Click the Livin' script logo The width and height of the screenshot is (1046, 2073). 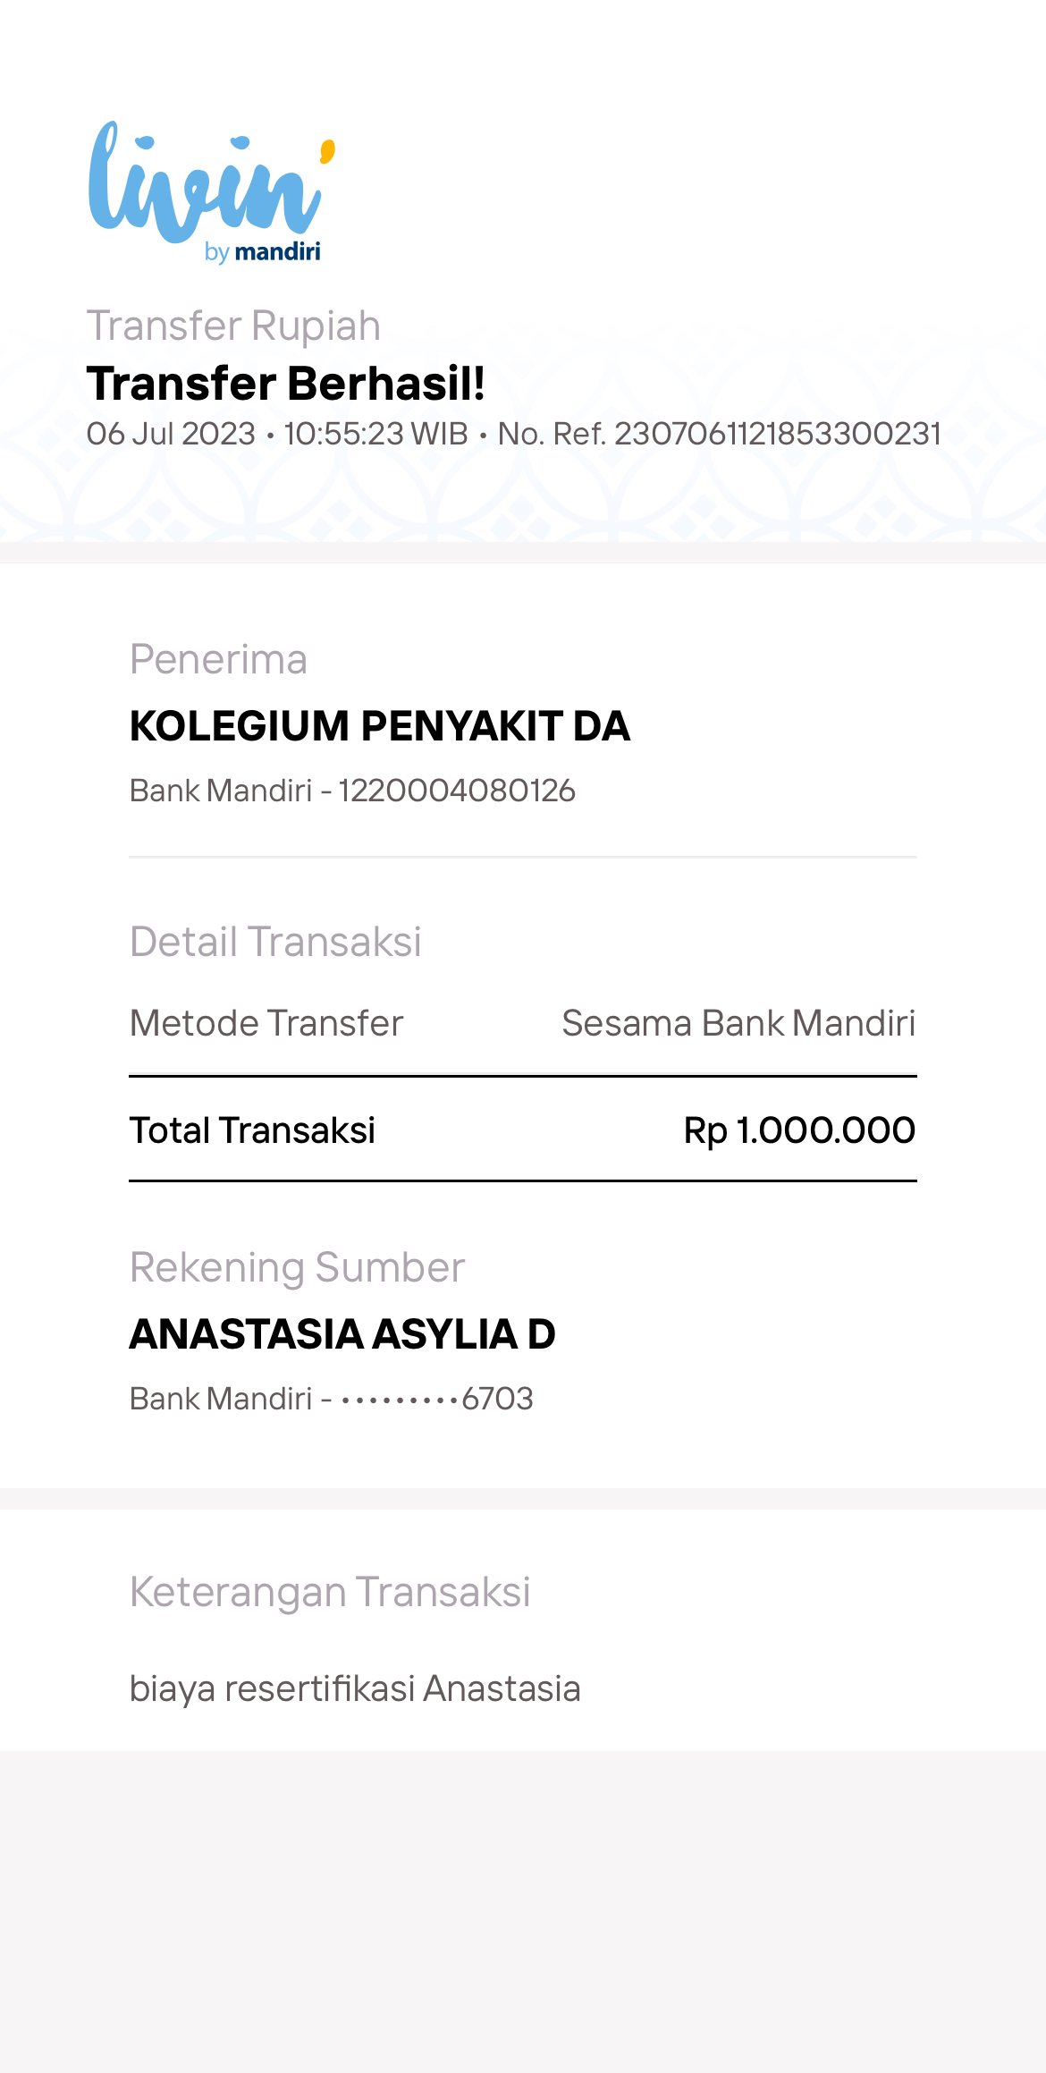click(206, 183)
